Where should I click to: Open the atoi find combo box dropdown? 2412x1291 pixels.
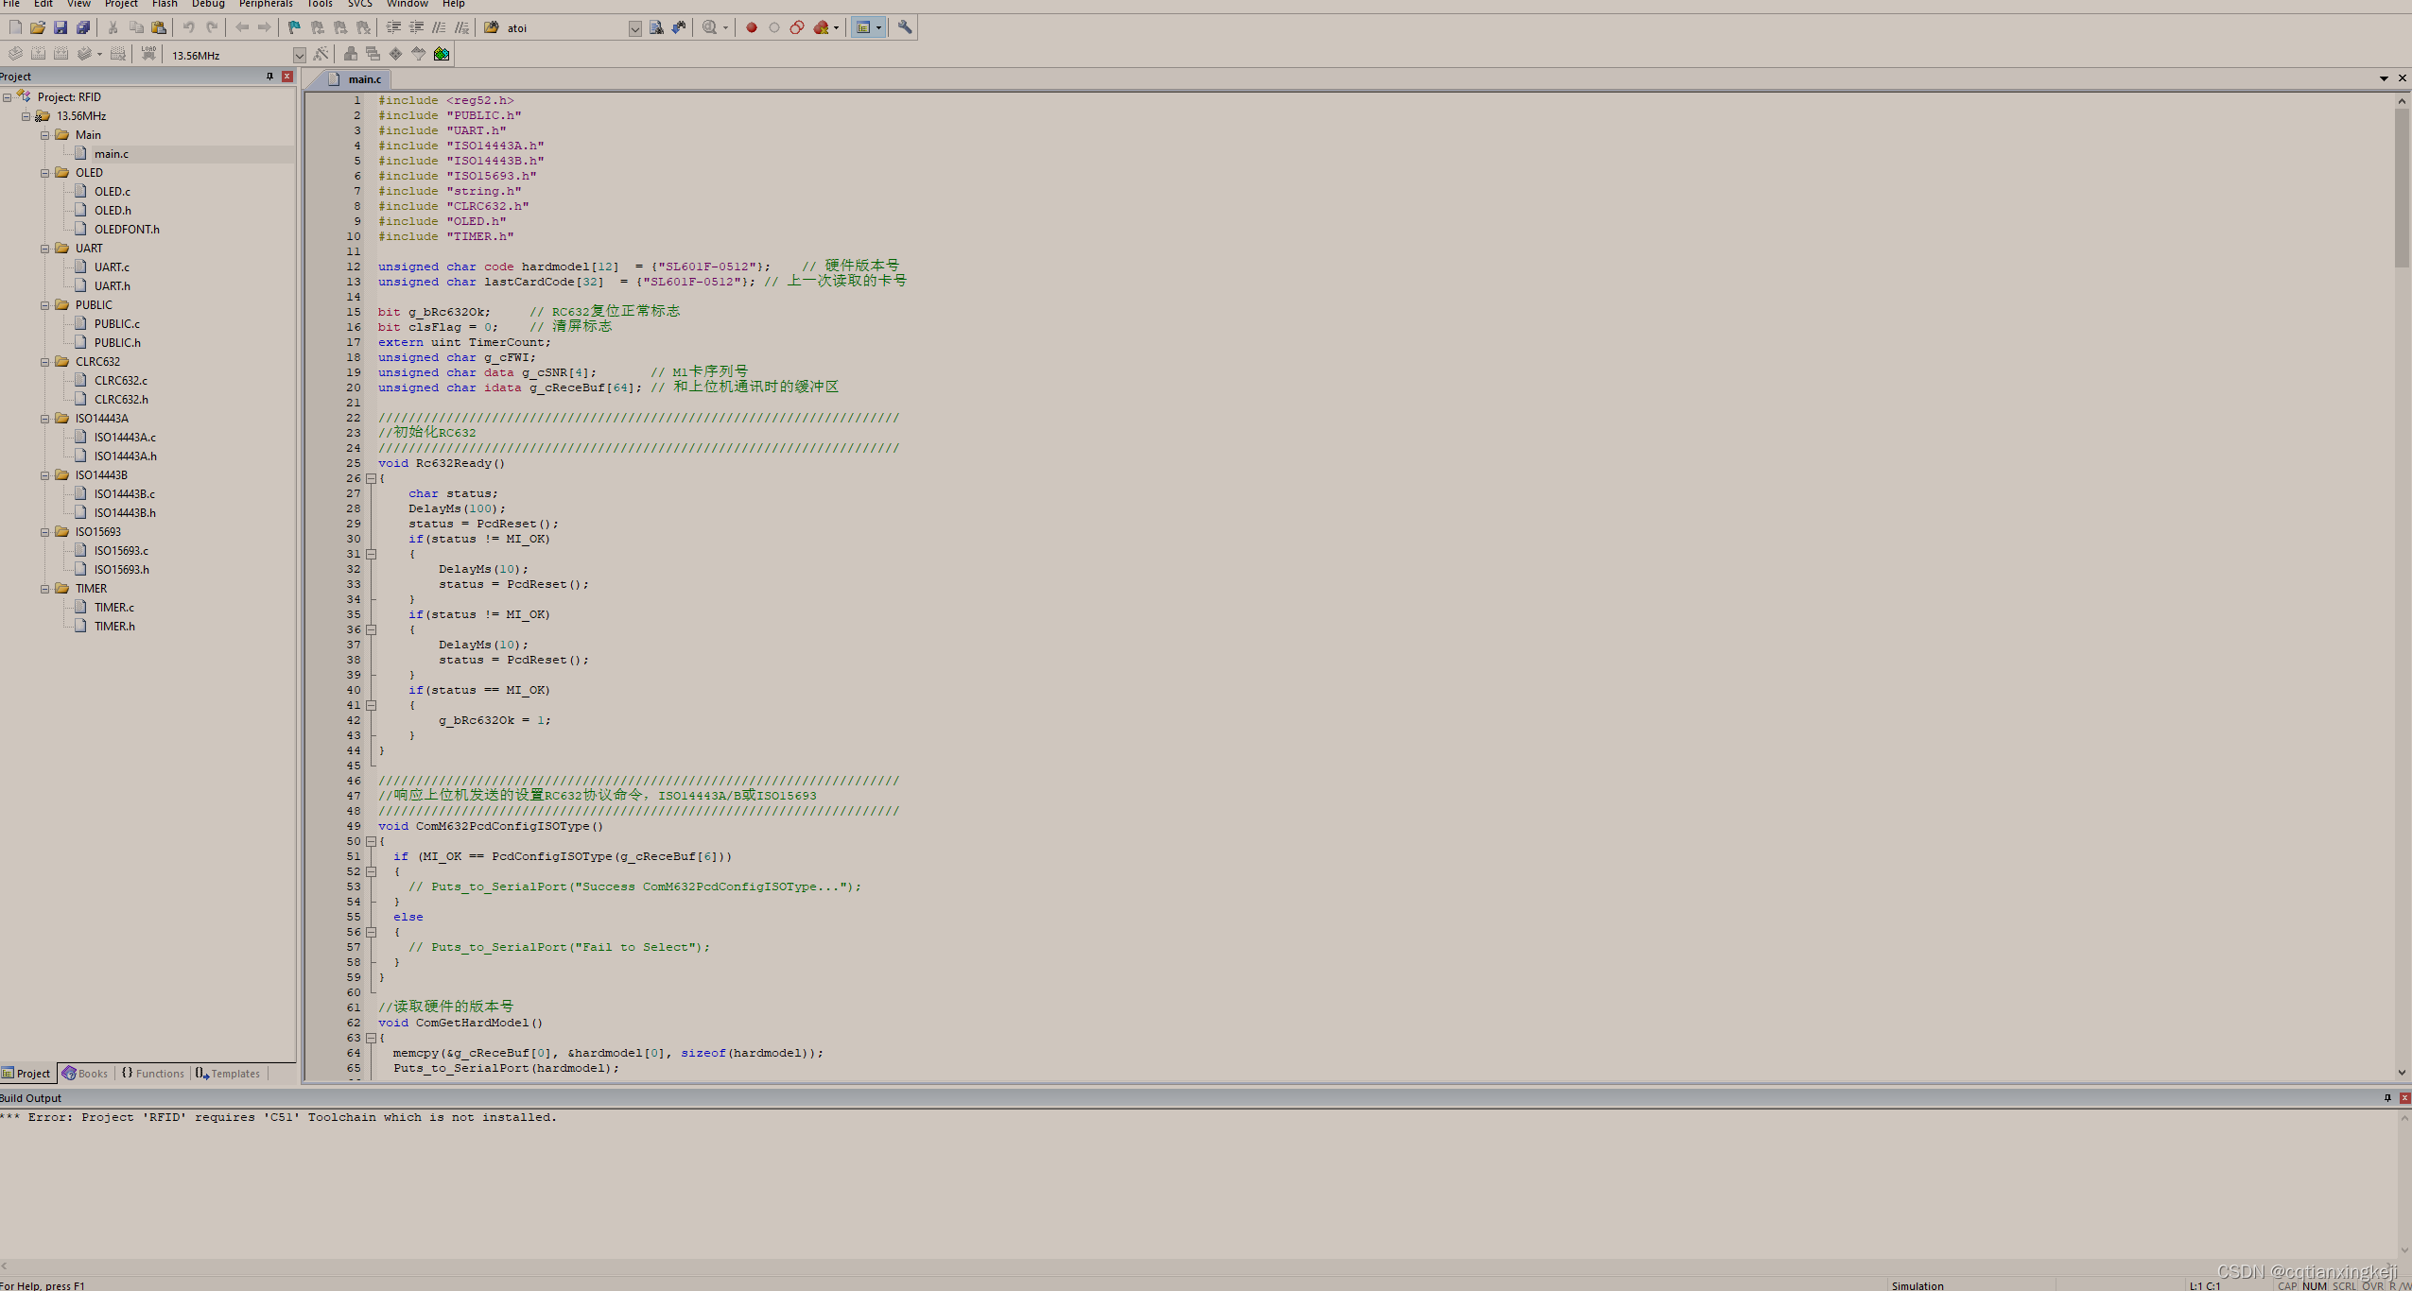(635, 28)
